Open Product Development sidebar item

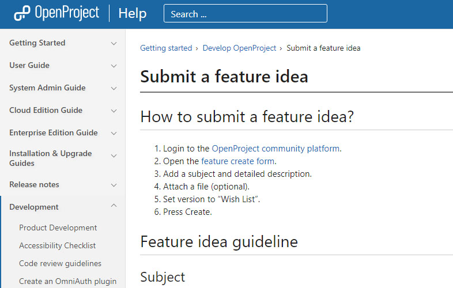pos(58,228)
